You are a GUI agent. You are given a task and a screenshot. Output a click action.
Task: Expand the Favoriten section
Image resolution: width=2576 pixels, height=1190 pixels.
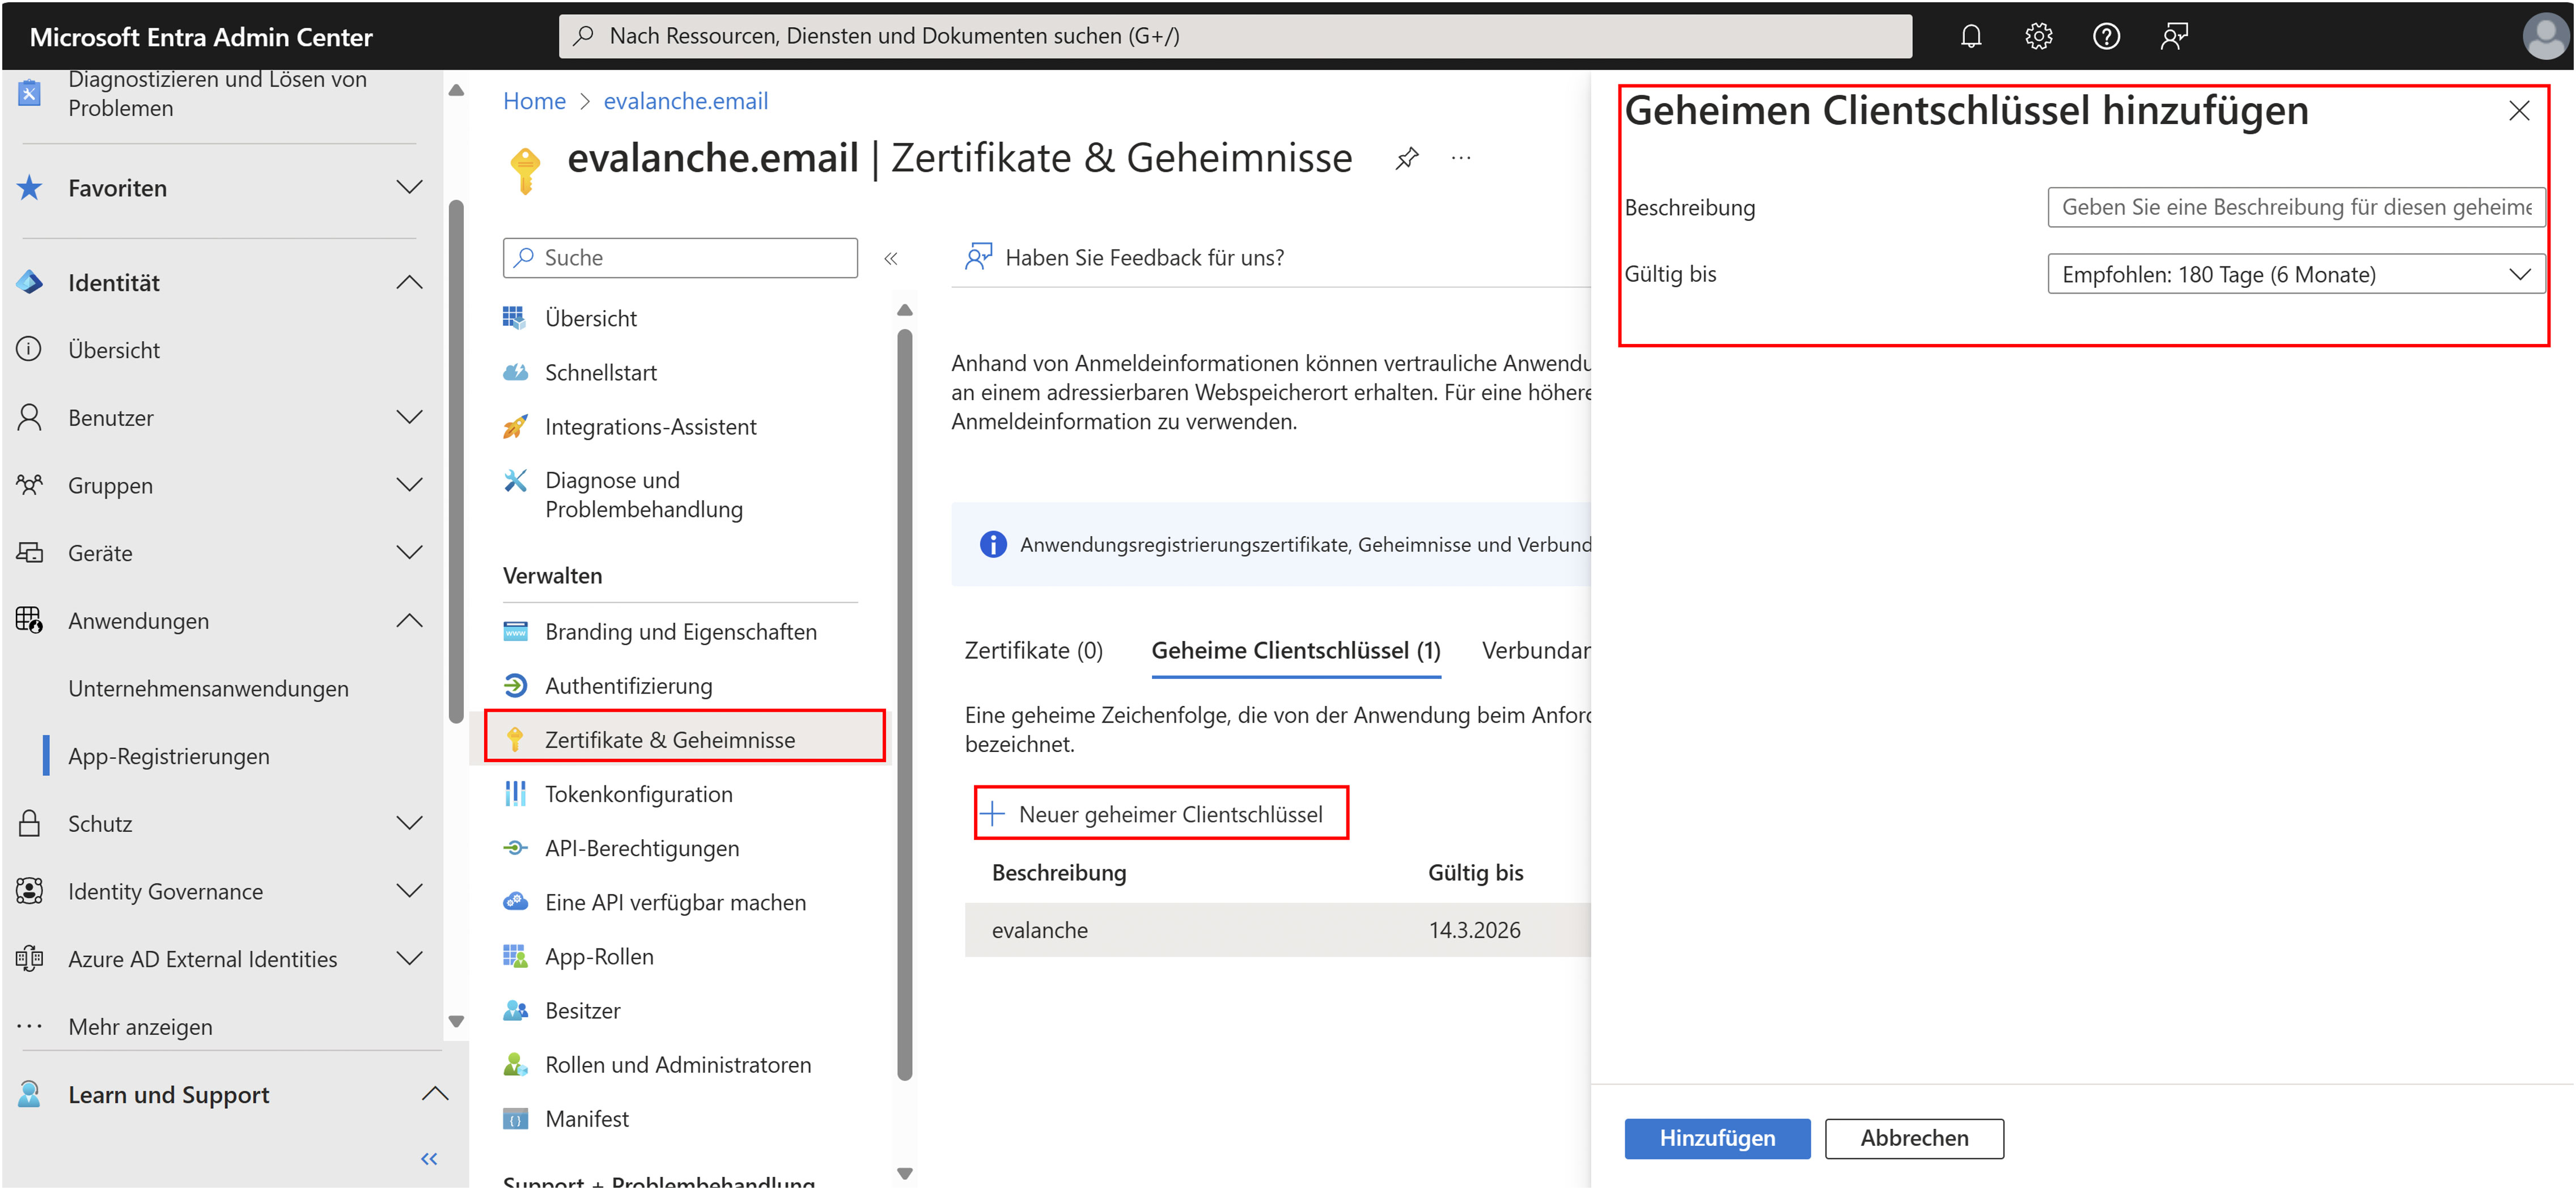click(409, 188)
